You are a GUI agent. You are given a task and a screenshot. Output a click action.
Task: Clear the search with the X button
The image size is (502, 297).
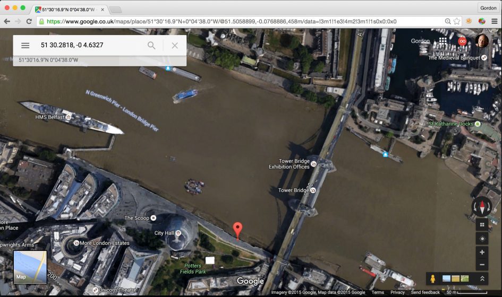(x=175, y=46)
